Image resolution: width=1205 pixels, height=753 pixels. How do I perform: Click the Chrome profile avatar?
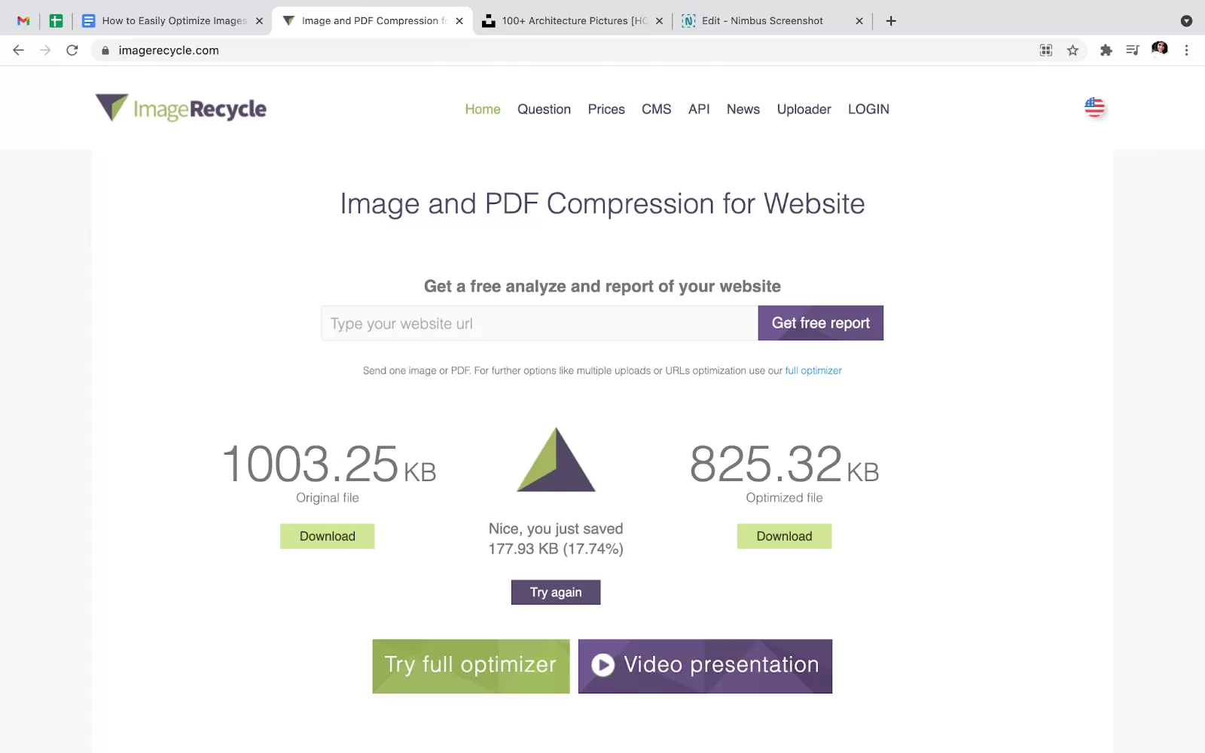pyautogui.click(x=1159, y=50)
